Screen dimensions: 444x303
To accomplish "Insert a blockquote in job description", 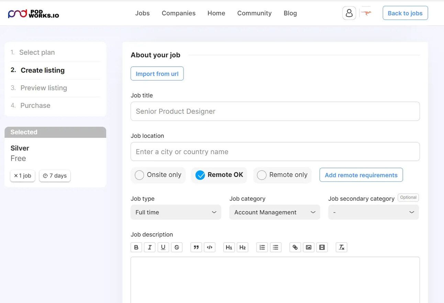I will click(x=196, y=247).
